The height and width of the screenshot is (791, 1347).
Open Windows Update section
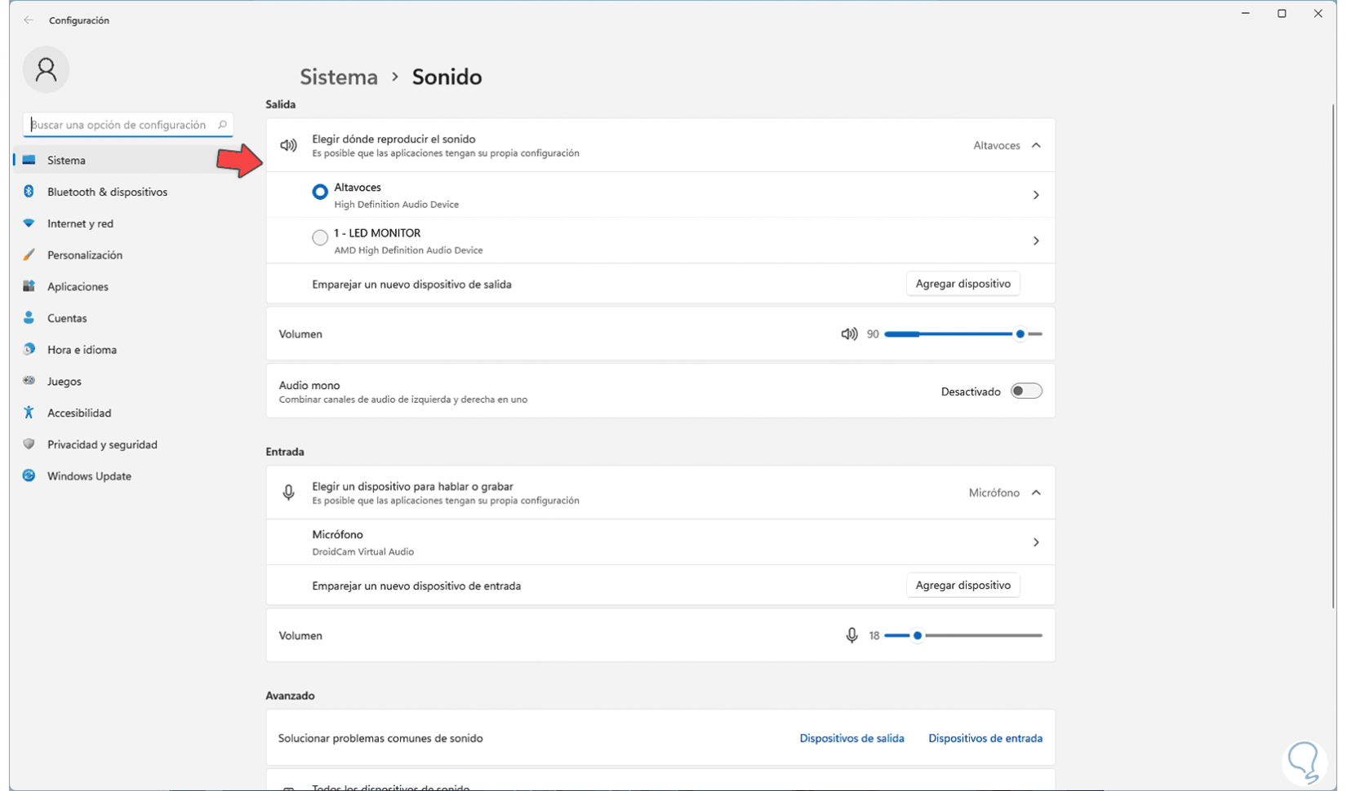click(x=89, y=476)
